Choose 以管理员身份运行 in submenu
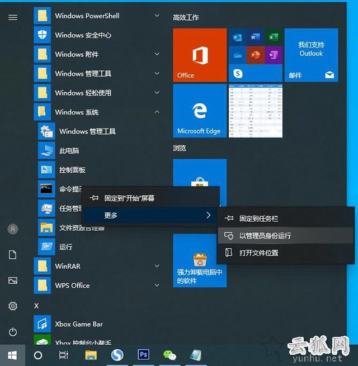This screenshot has width=358, height=366. [285, 235]
